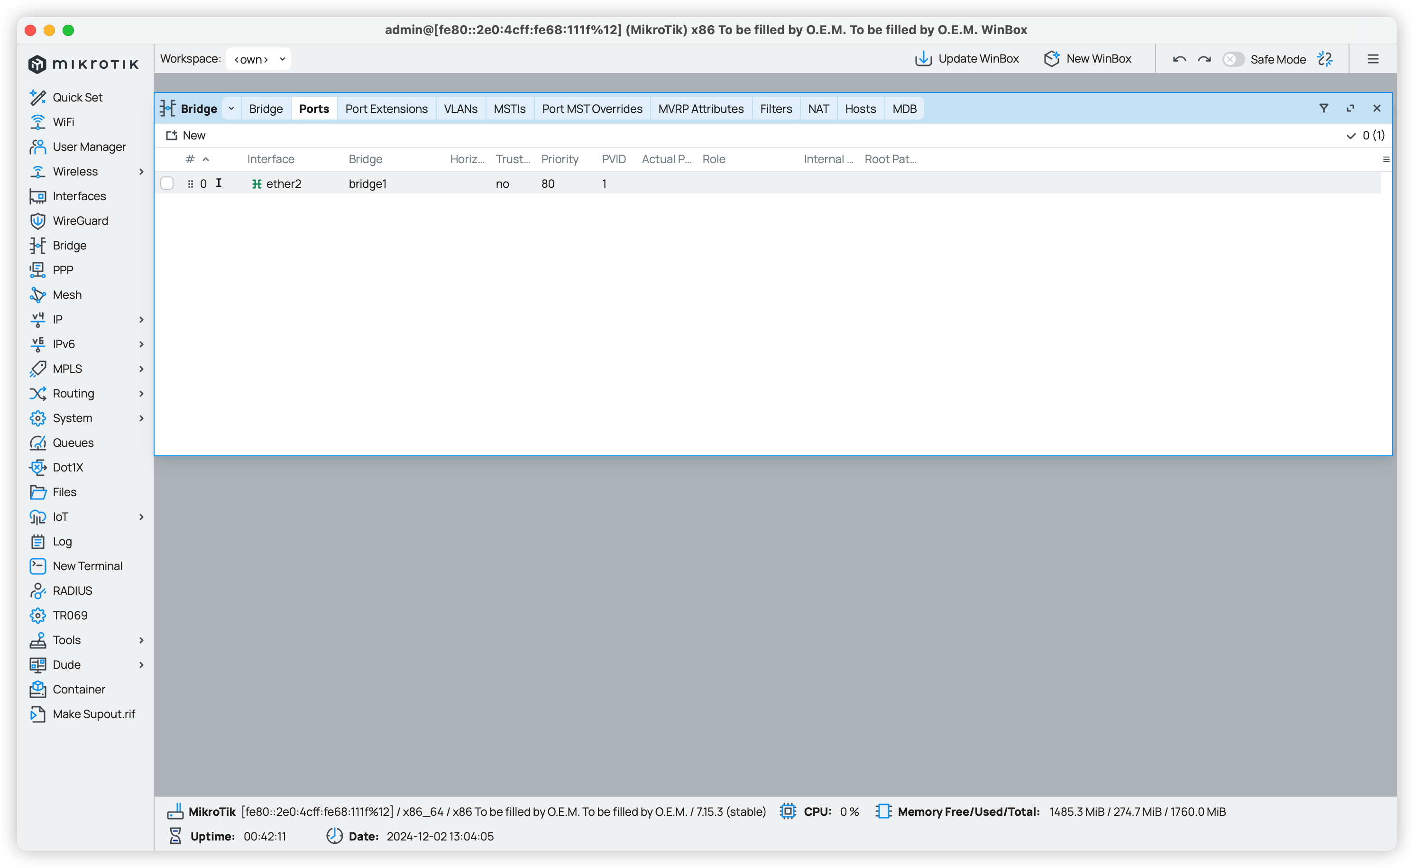Switch to the NAT tab

818,109
